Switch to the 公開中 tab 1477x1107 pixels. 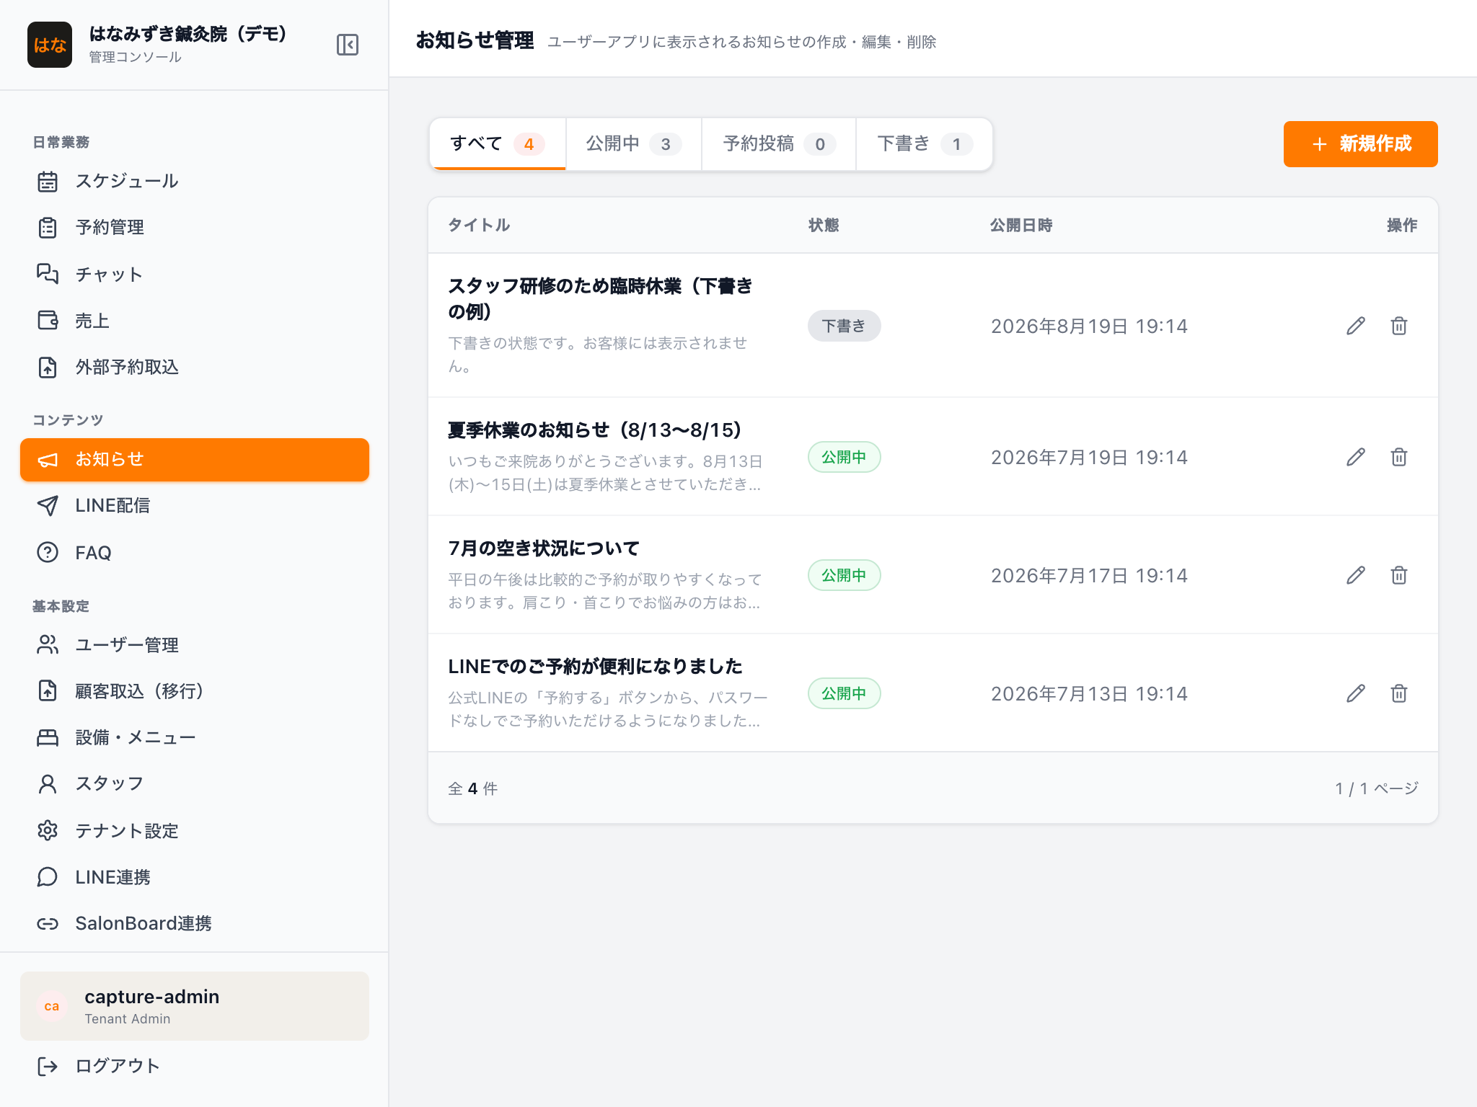tap(633, 144)
